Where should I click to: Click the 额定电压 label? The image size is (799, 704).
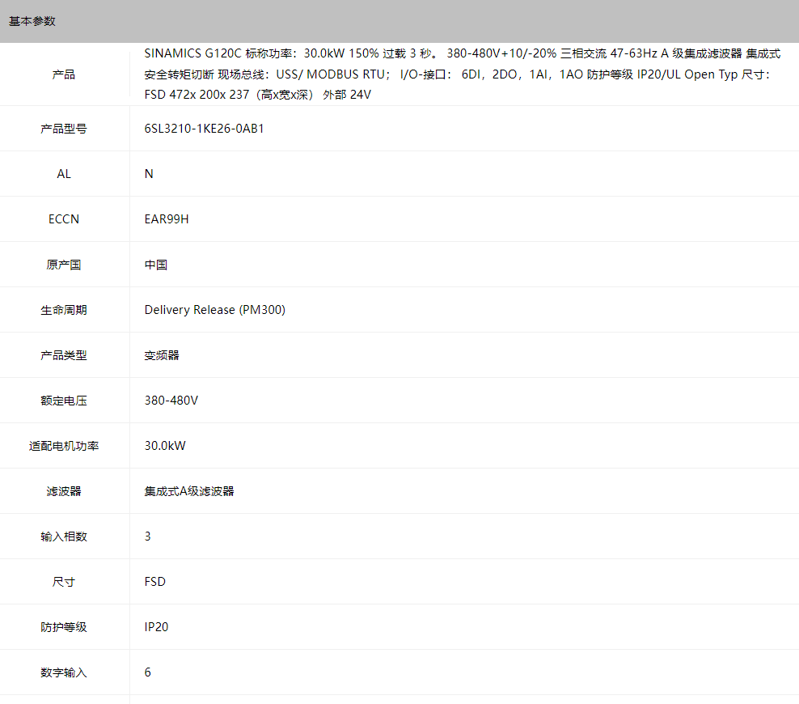point(64,401)
